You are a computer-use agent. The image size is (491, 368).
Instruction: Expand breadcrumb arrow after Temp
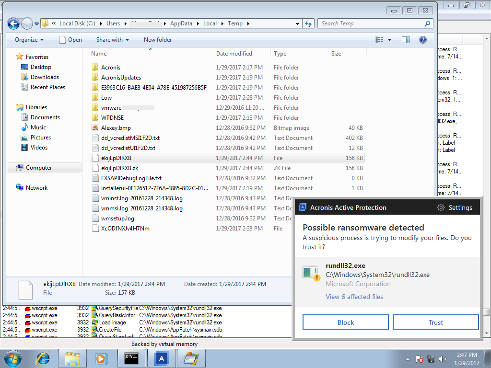coord(248,24)
